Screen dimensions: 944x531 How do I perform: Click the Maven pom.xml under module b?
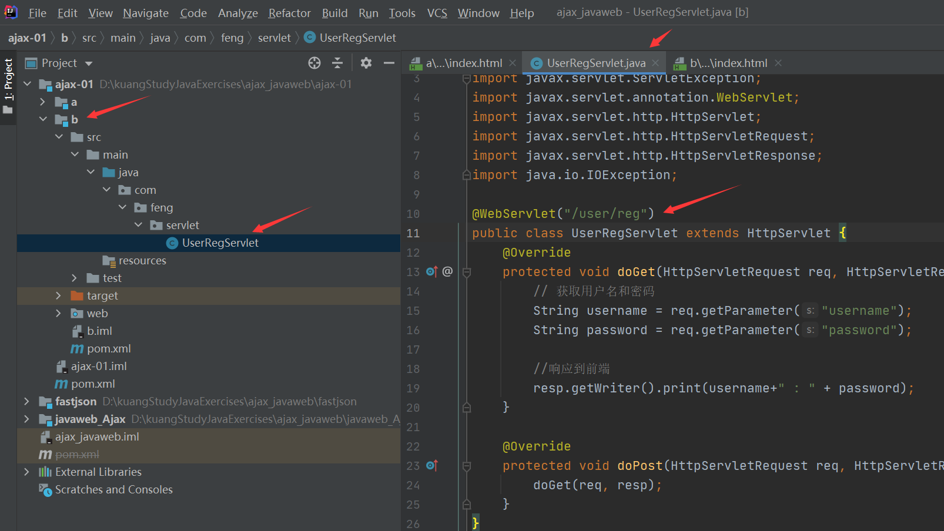[101, 349]
